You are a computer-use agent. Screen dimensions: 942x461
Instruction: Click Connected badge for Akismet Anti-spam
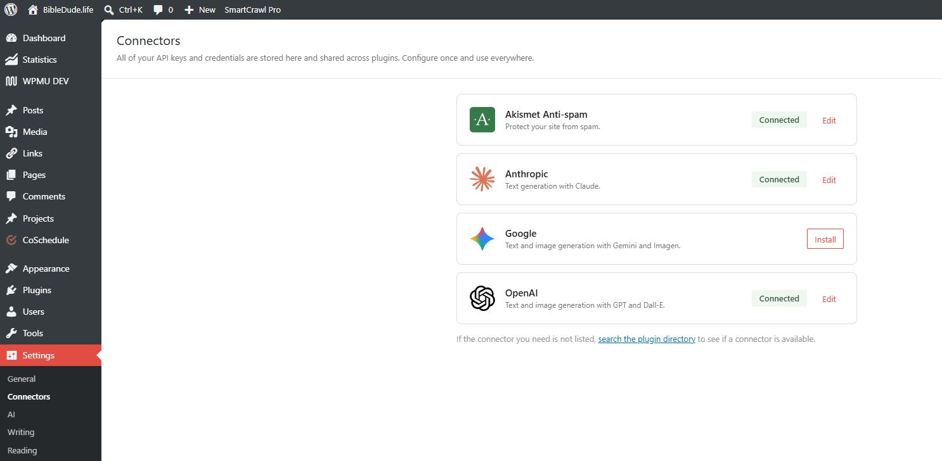pos(779,120)
